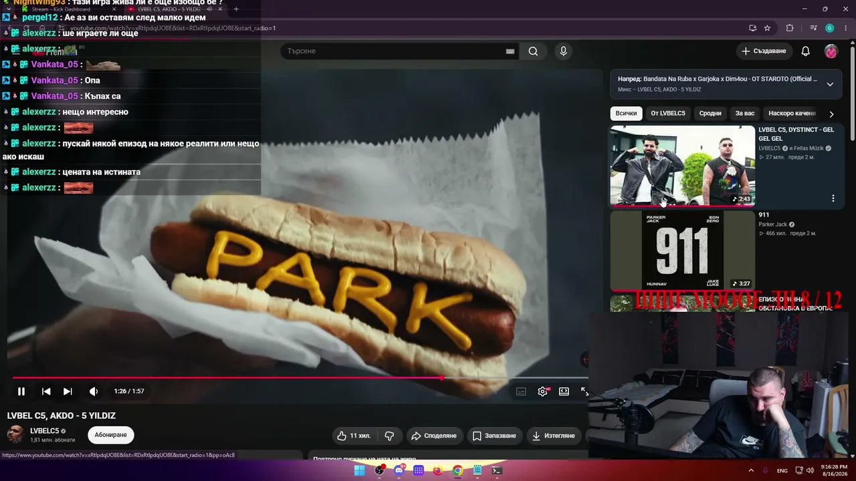Click the install app icon in address bar
856x481 pixels.
pos(752,28)
